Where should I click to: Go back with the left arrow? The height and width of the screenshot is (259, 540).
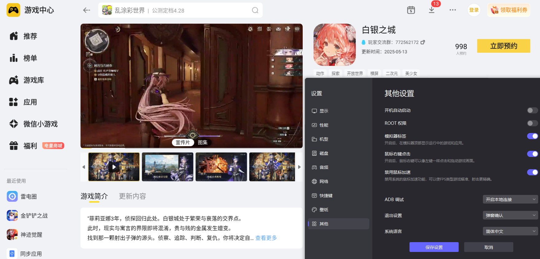click(87, 10)
